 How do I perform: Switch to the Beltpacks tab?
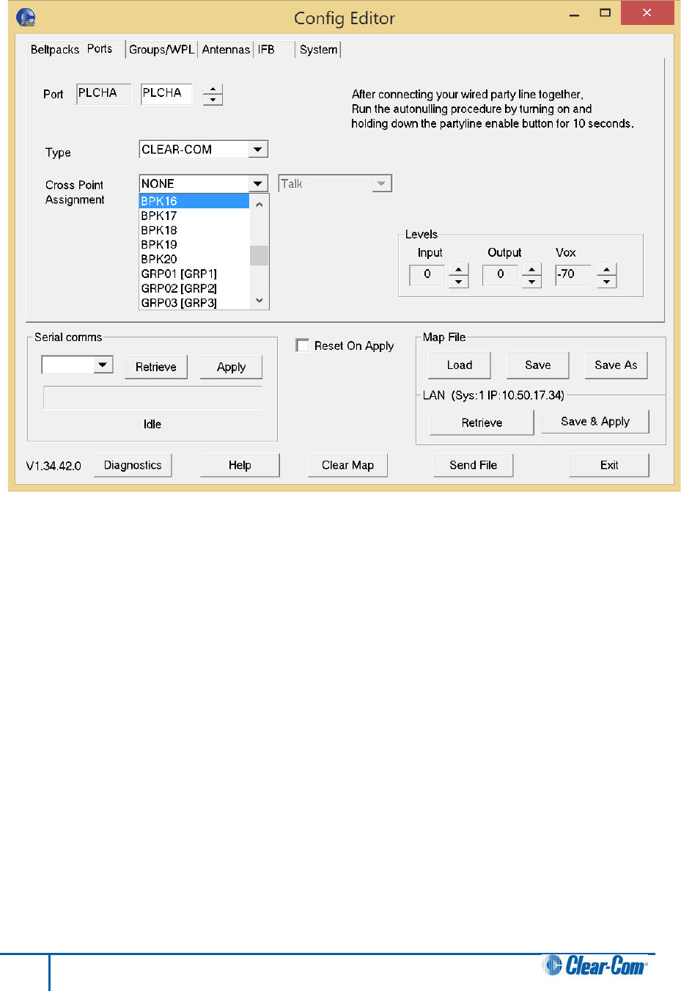pos(55,49)
